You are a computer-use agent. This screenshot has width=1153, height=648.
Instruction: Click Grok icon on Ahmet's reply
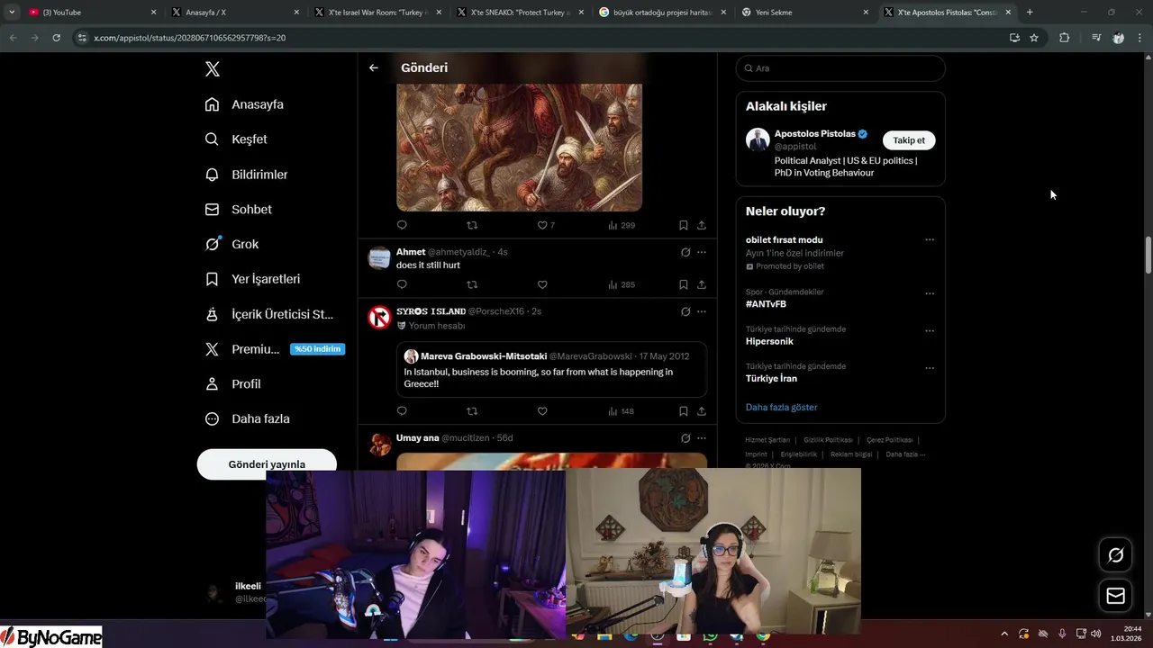click(x=685, y=252)
